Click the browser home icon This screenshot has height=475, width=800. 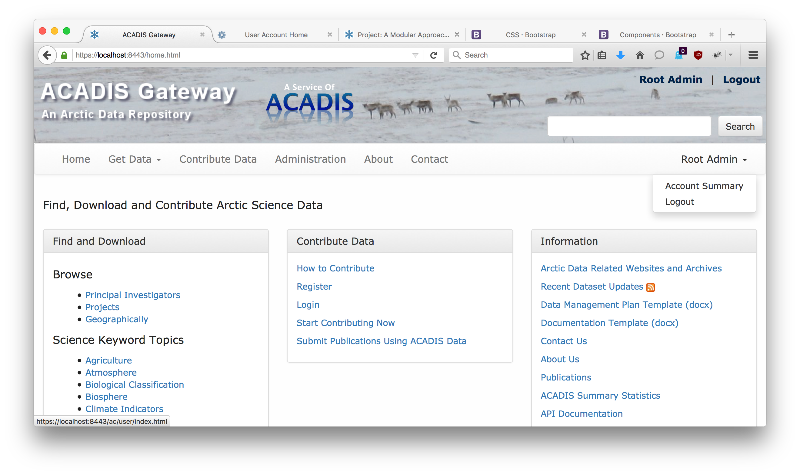point(640,55)
